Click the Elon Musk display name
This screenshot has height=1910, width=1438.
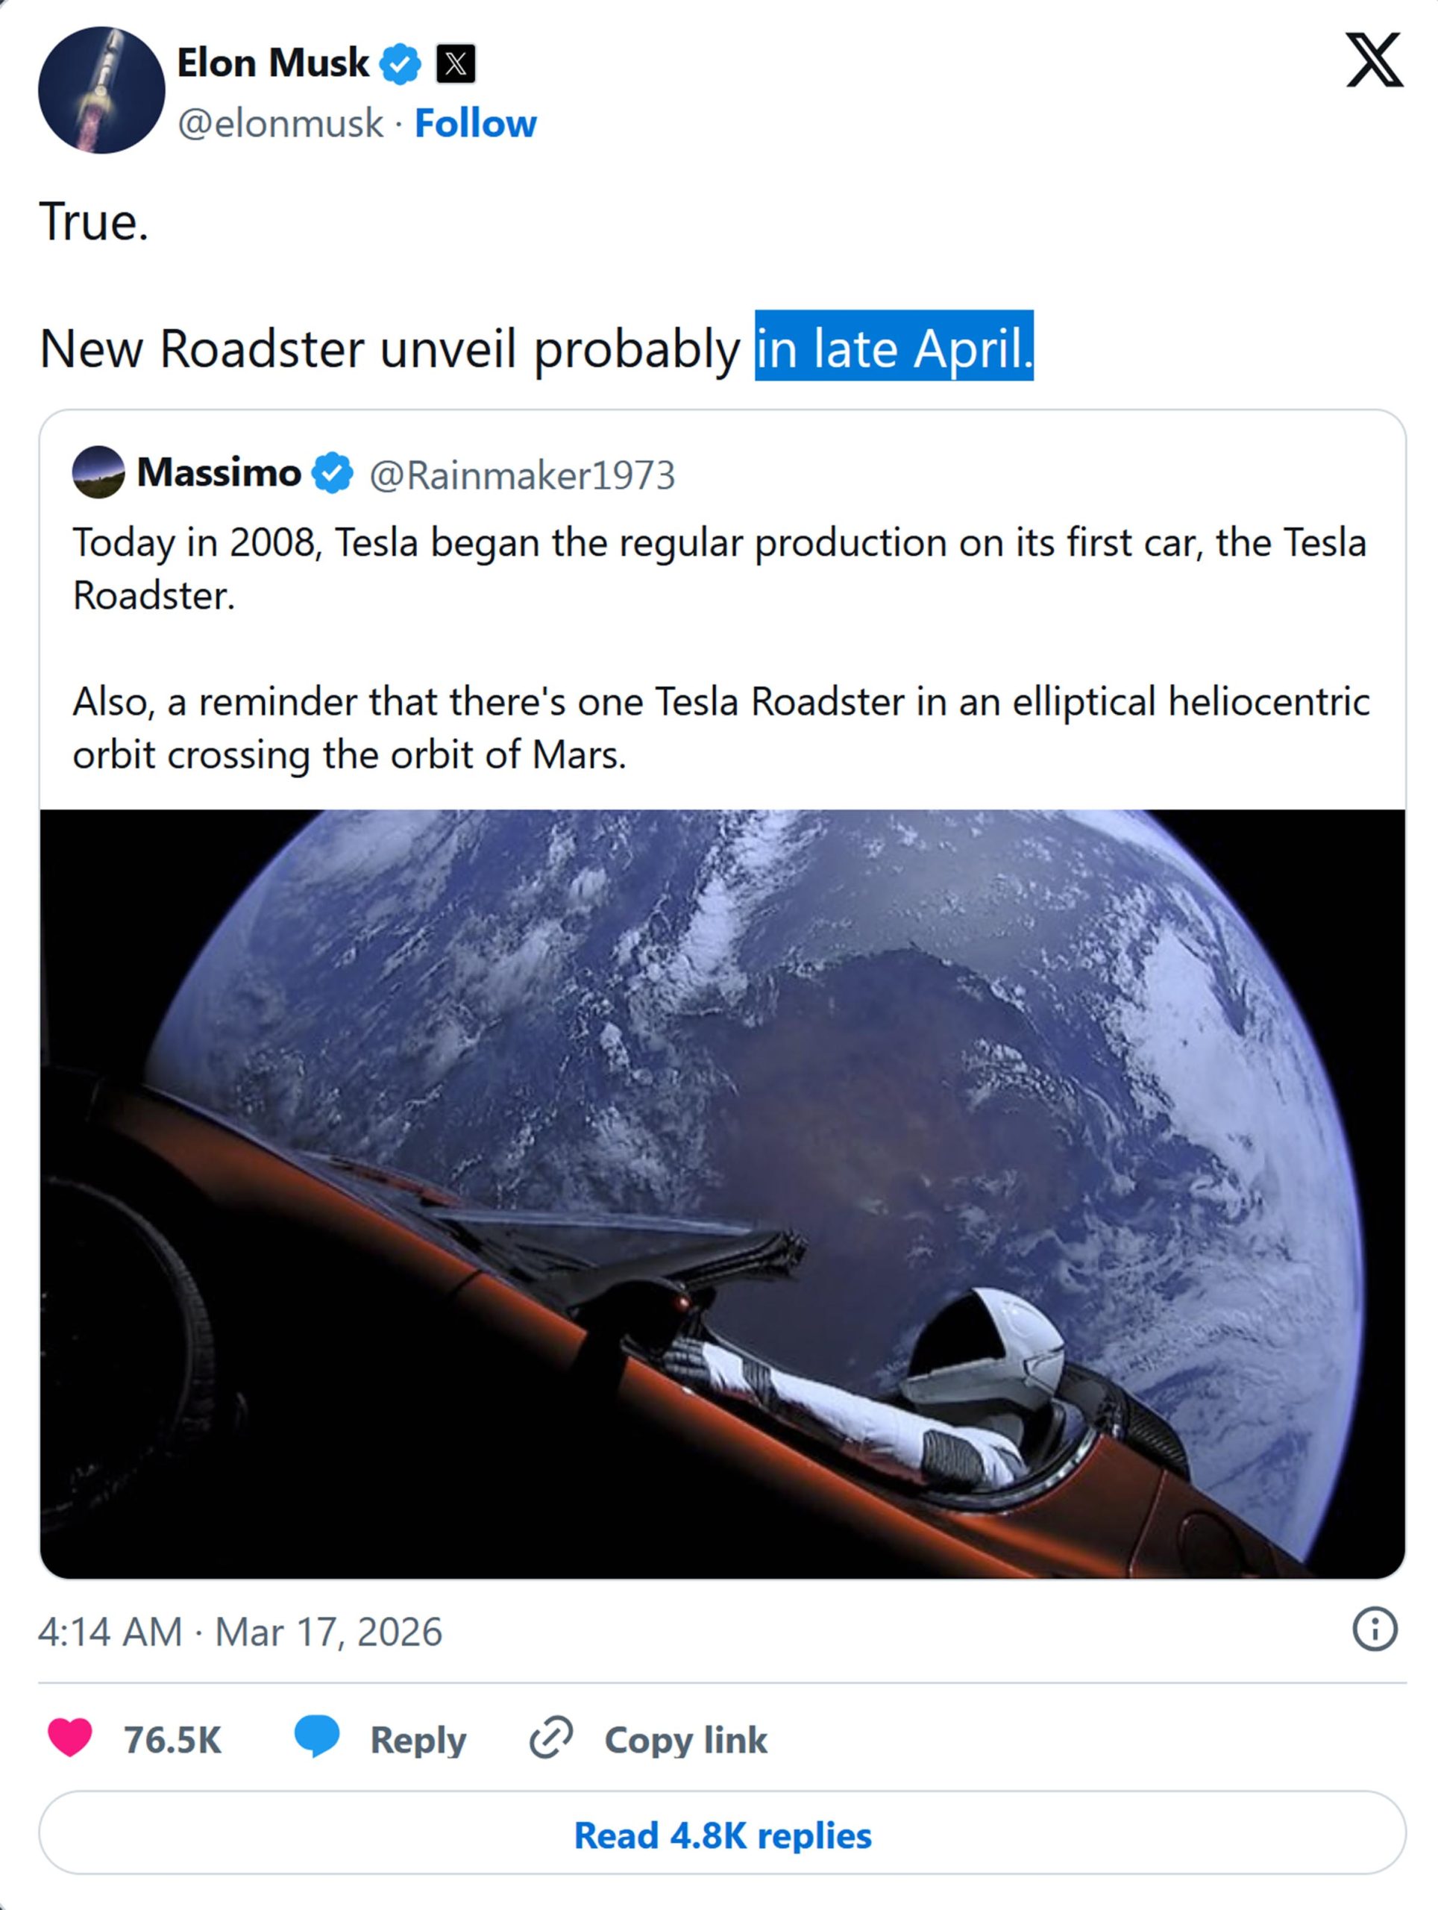point(273,63)
